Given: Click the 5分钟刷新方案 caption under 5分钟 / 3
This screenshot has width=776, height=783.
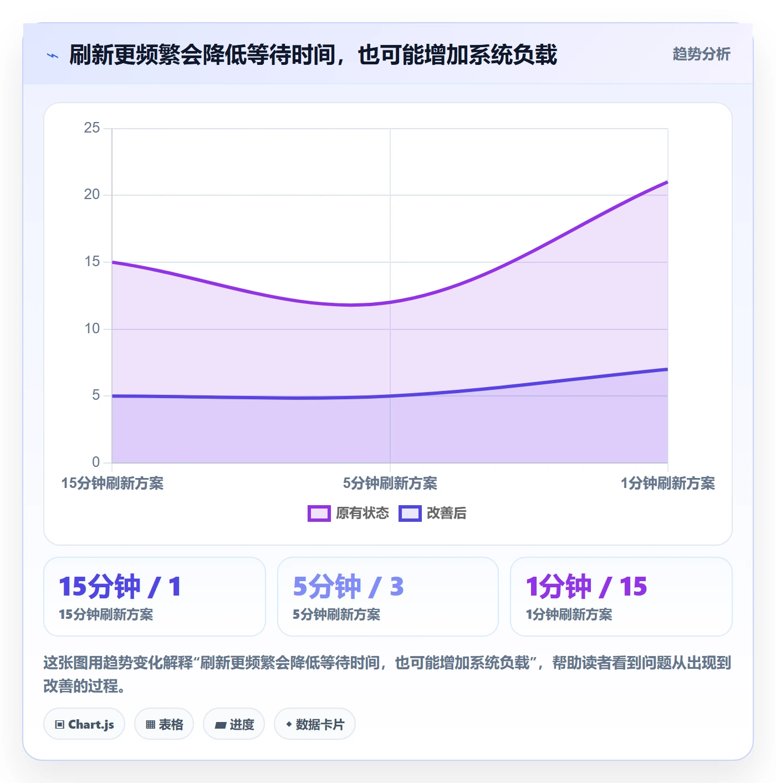Looking at the screenshot, I should (336, 614).
